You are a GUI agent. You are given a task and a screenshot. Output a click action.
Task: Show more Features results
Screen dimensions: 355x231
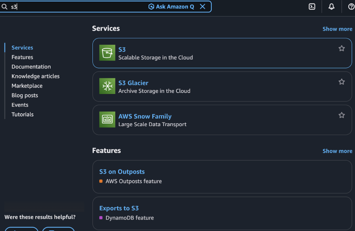click(337, 151)
